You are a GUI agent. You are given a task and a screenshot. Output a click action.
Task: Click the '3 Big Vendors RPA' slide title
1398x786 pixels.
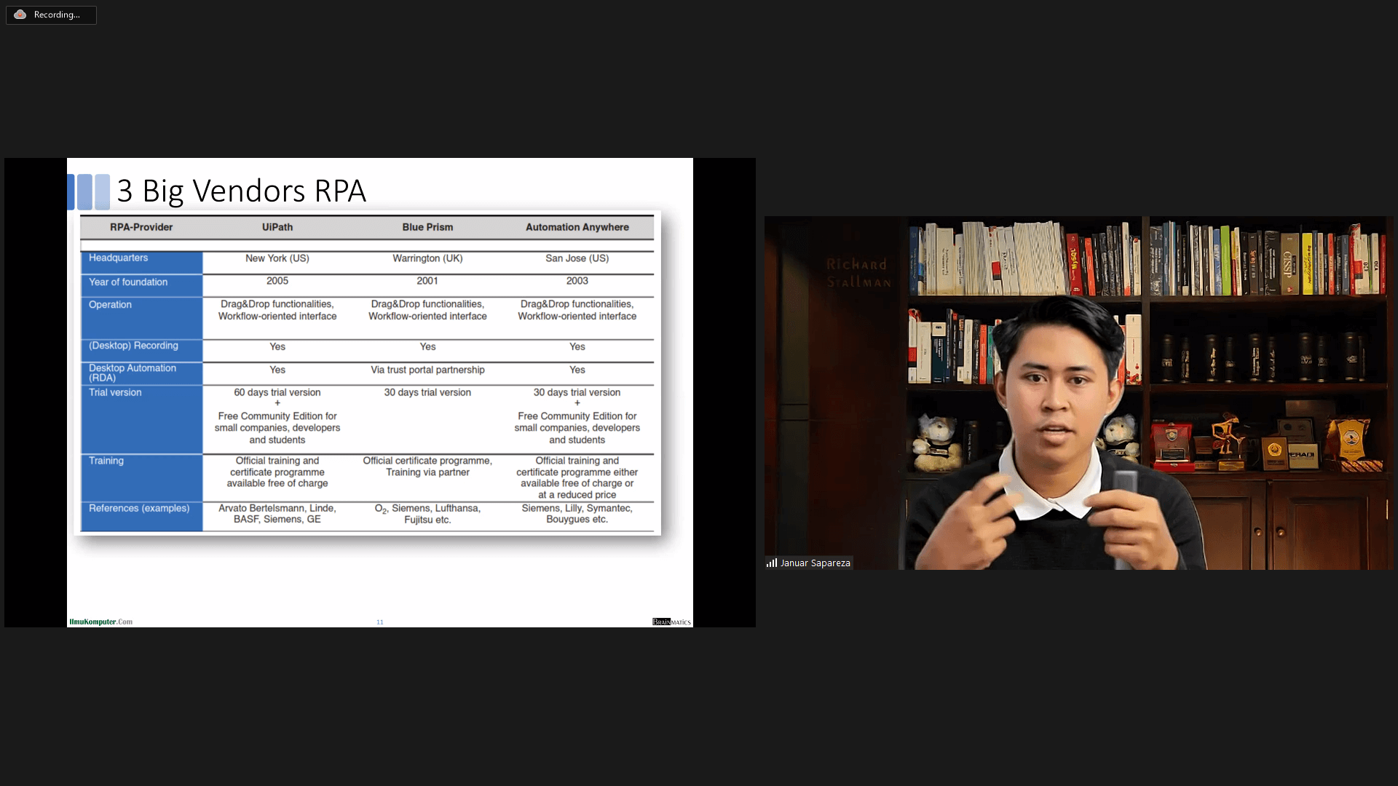[241, 191]
